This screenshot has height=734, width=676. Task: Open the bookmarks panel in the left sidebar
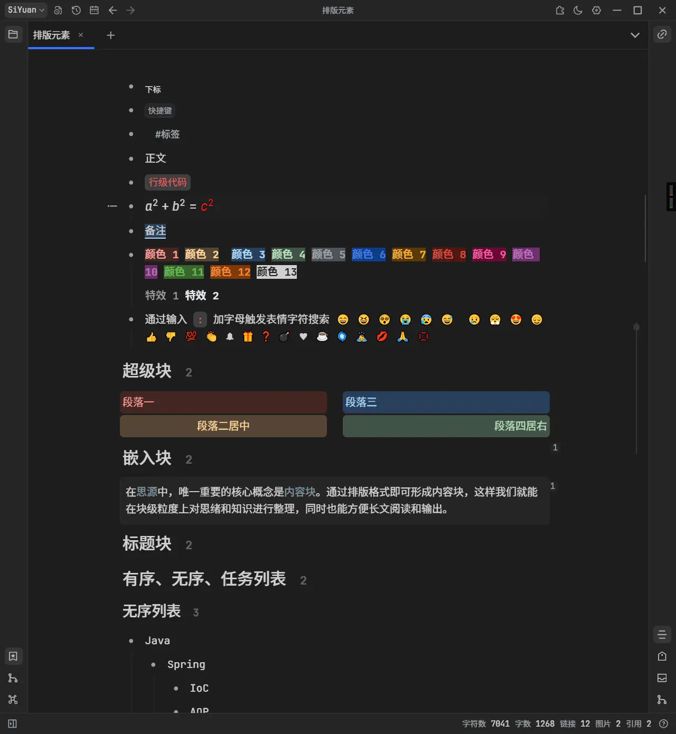tap(13, 656)
